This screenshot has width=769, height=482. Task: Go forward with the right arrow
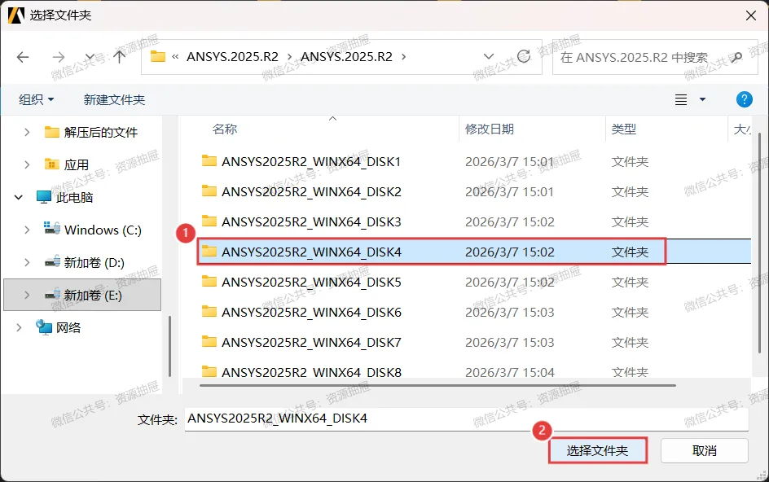[x=59, y=57]
